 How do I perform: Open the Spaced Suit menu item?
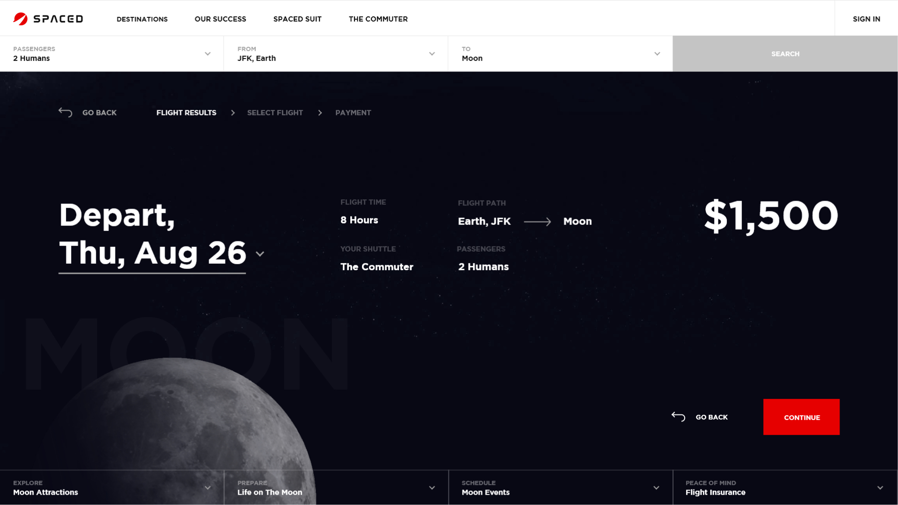(x=297, y=19)
